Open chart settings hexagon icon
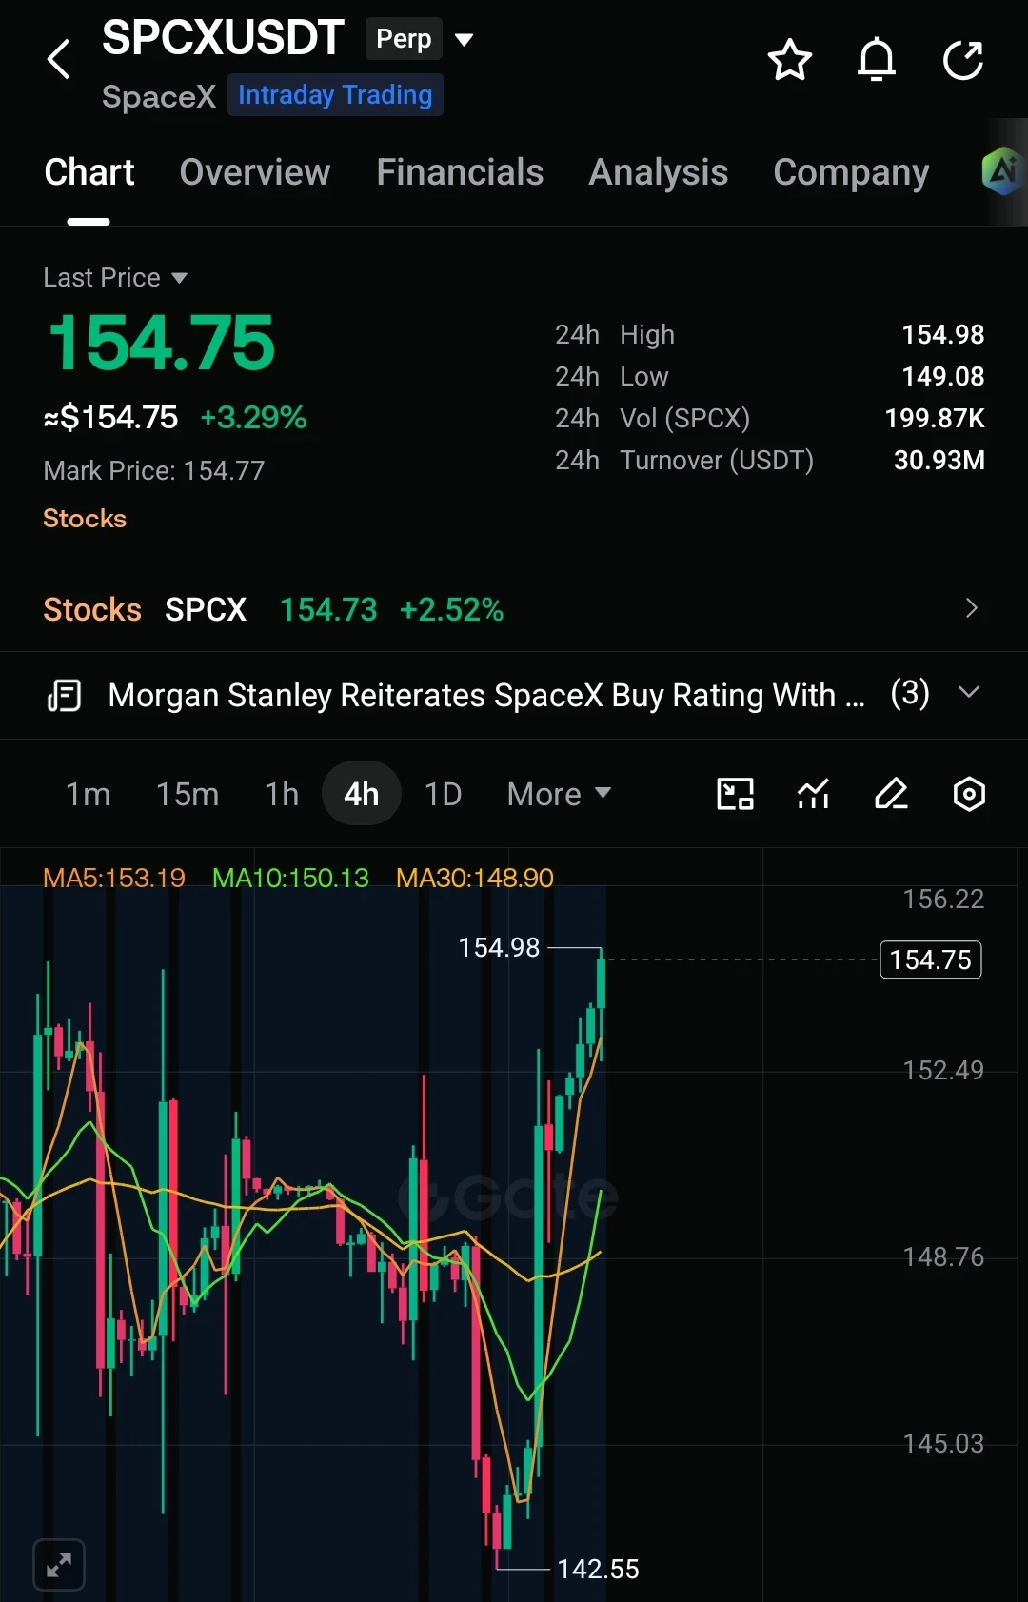Image resolution: width=1028 pixels, height=1602 pixels. click(969, 794)
